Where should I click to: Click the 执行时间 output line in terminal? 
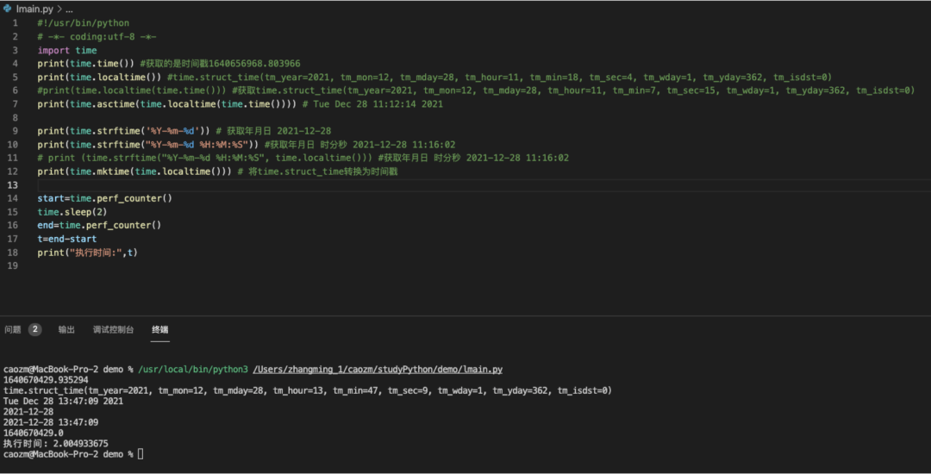pyautogui.click(x=56, y=443)
